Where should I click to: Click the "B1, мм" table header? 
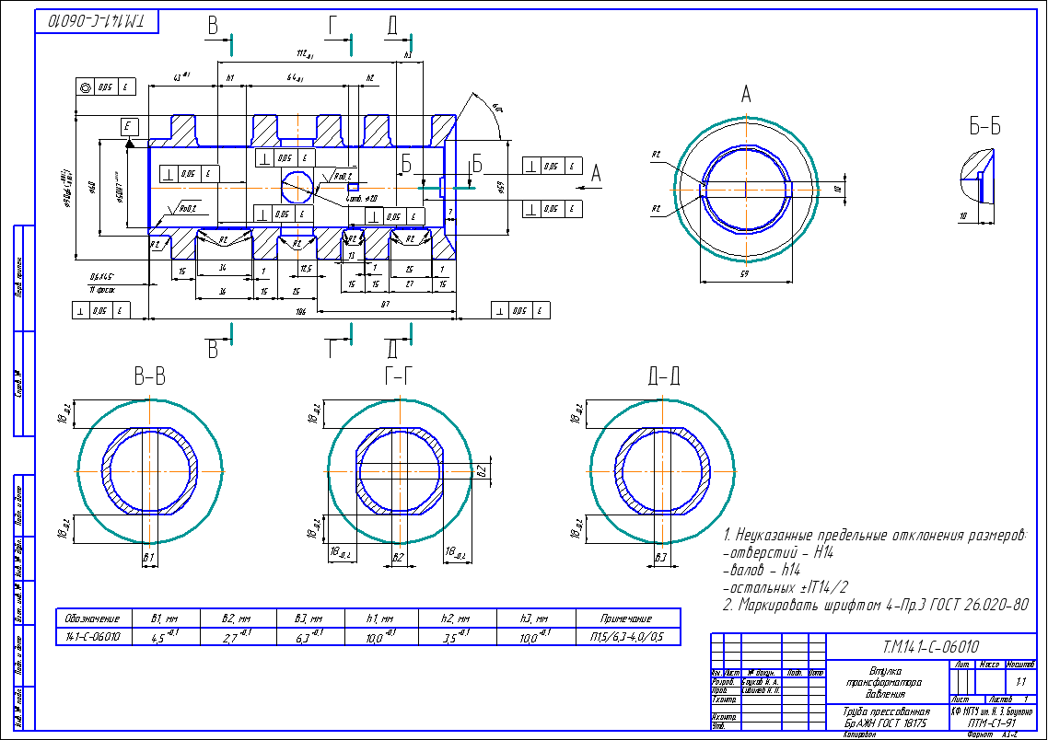pyautogui.click(x=166, y=619)
